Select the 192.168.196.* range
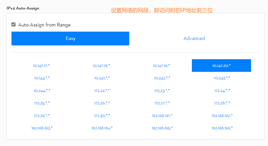The height and width of the screenshot is (146, 268). tap(222, 128)
